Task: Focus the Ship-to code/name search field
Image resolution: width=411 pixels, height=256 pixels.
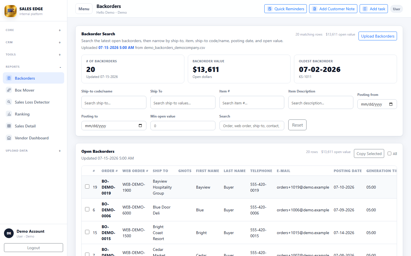Action: pyautogui.click(x=114, y=102)
